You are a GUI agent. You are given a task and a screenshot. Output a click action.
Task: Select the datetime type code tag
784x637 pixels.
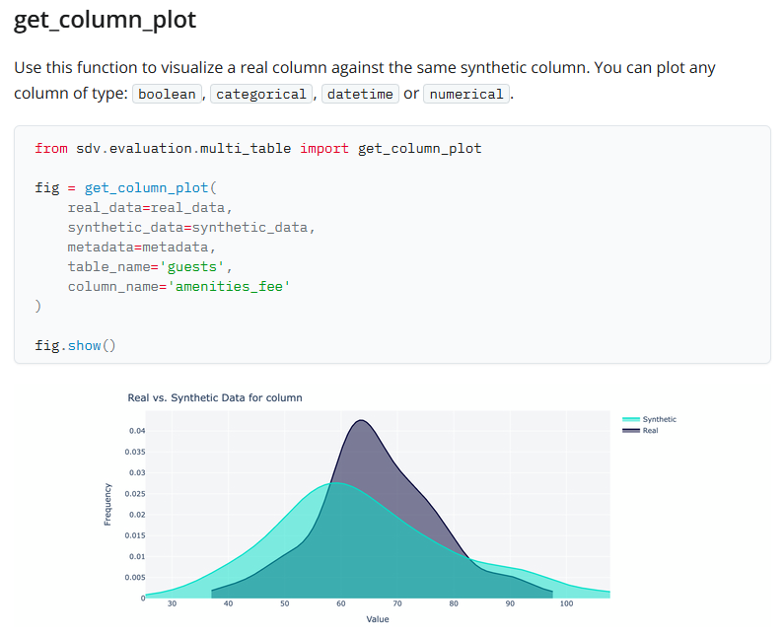(x=360, y=95)
